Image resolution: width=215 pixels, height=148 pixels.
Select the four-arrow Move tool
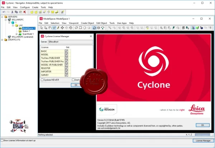point(62,28)
